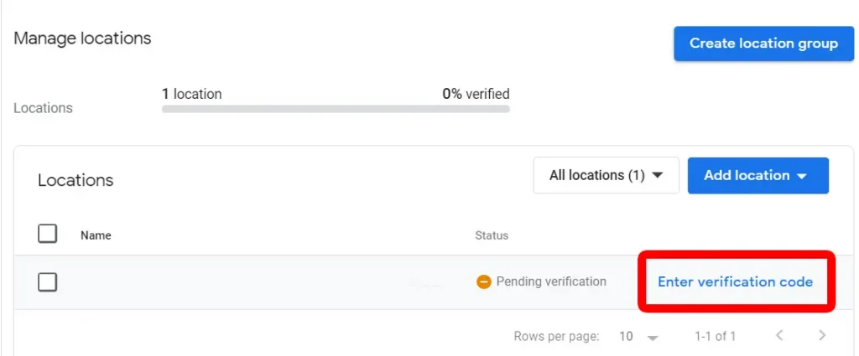Sort by the Name column header
The width and height of the screenshot is (859, 356).
[x=96, y=235]
